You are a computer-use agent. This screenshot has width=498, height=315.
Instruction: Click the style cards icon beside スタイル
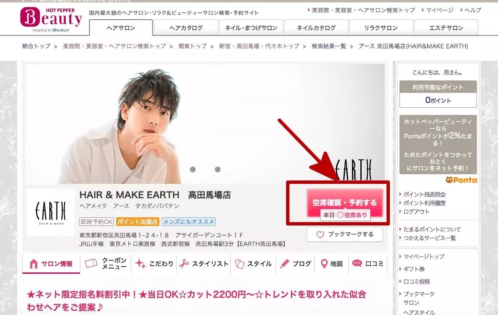pos(240,263)
